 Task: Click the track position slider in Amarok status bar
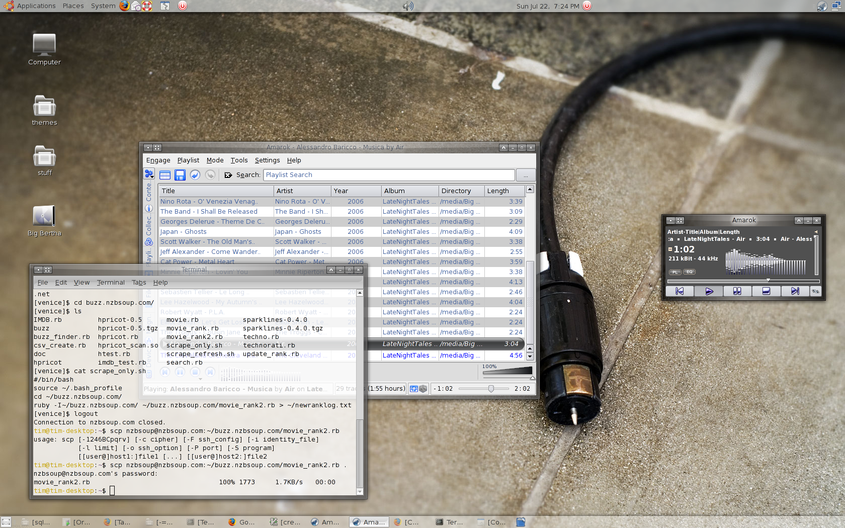483,389
